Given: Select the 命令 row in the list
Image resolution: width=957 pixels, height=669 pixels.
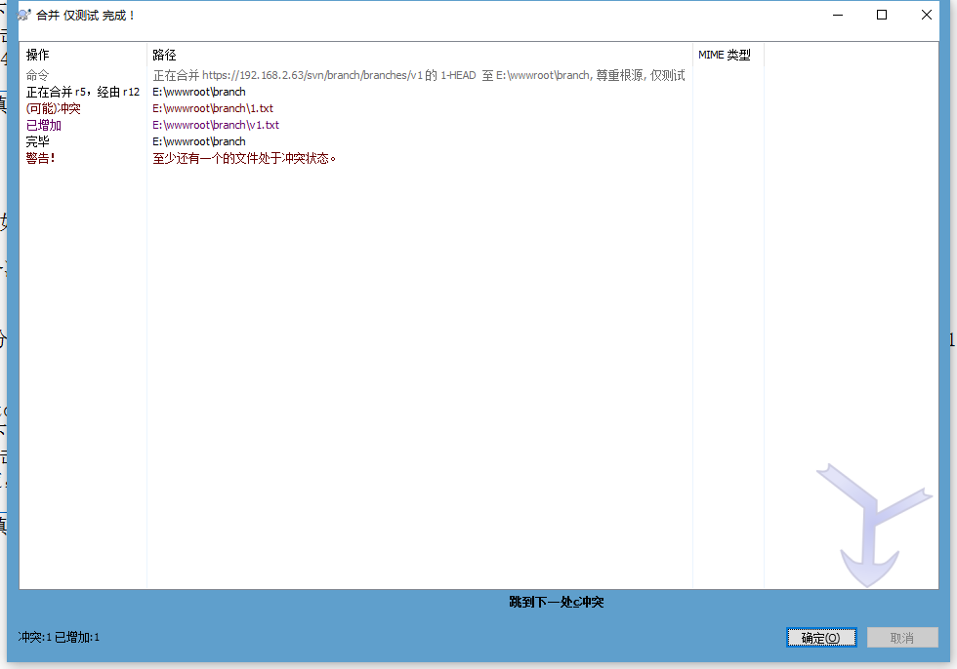Looking at the screenshot, I should point(478,75).
